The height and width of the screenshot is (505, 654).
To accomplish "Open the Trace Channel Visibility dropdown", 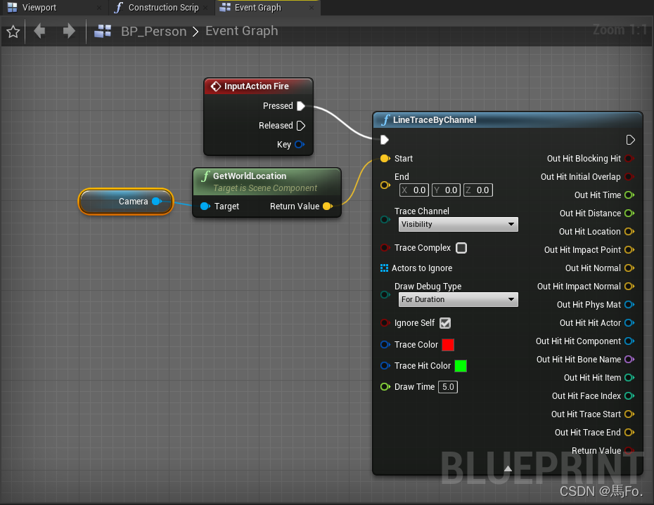I will click(458, 224).
